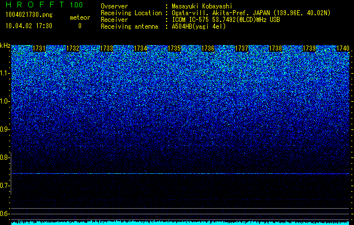This screenshot has width=354, height=225.
Task: Click the A504HB(yagi 4el) antenna text
Action: click(199, 26)
